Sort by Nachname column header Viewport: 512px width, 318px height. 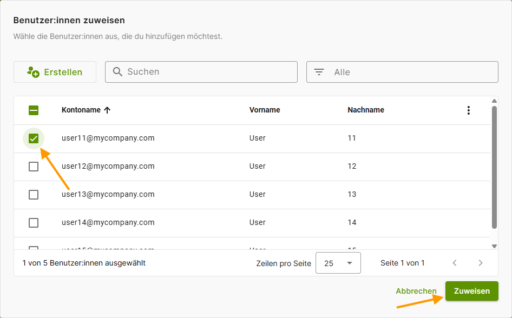point(366,110)
